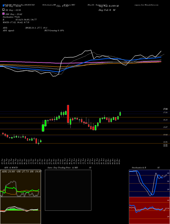Viewport: 170px width, 224px height.
Task: Click the magenta 200 Day legend swatch
Action: [3, 14]
